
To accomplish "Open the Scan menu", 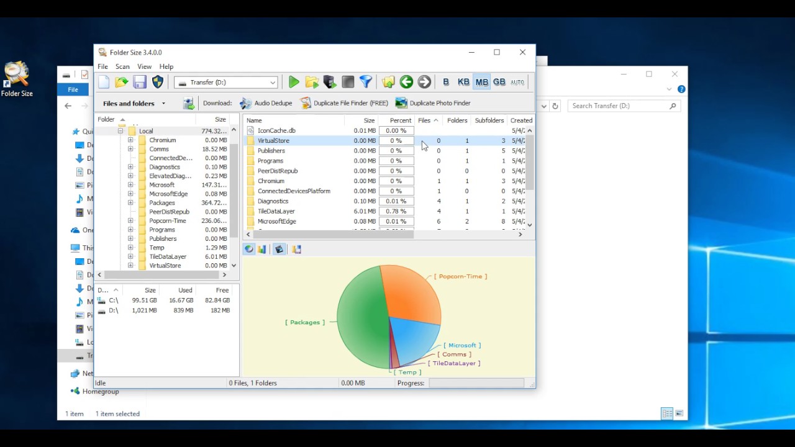I will coord(122,66).
